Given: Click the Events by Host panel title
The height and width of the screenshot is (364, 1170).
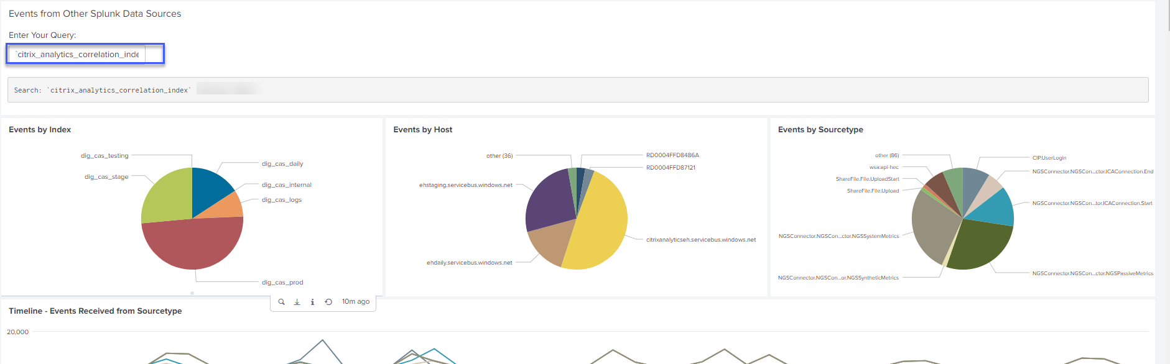Looking at the screenshot, I should coord(423,130).
